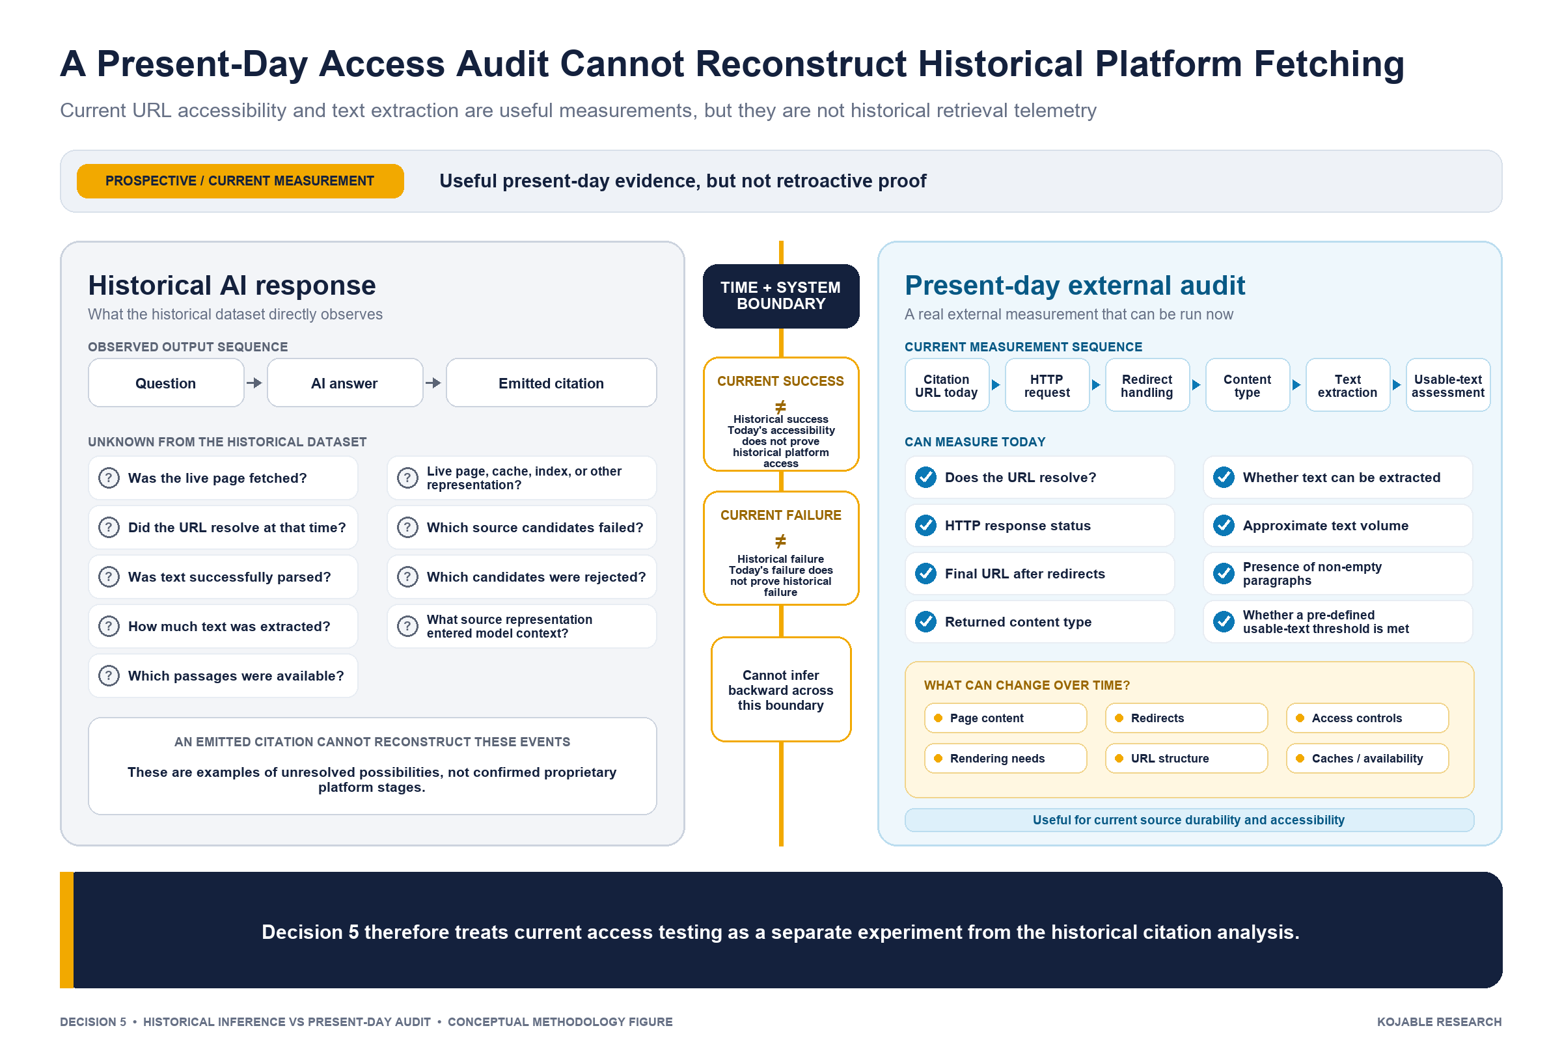Click the 'Rendering needs' chip
Screen dimensions: 1562x1041
pos(1006,759)
